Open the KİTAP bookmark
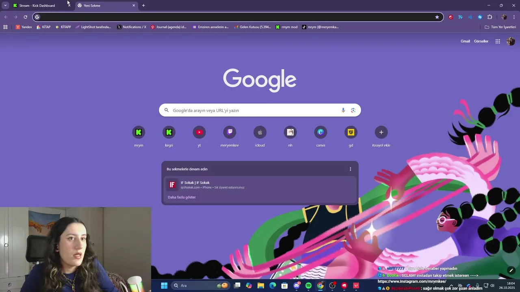 tap(43, 27)
